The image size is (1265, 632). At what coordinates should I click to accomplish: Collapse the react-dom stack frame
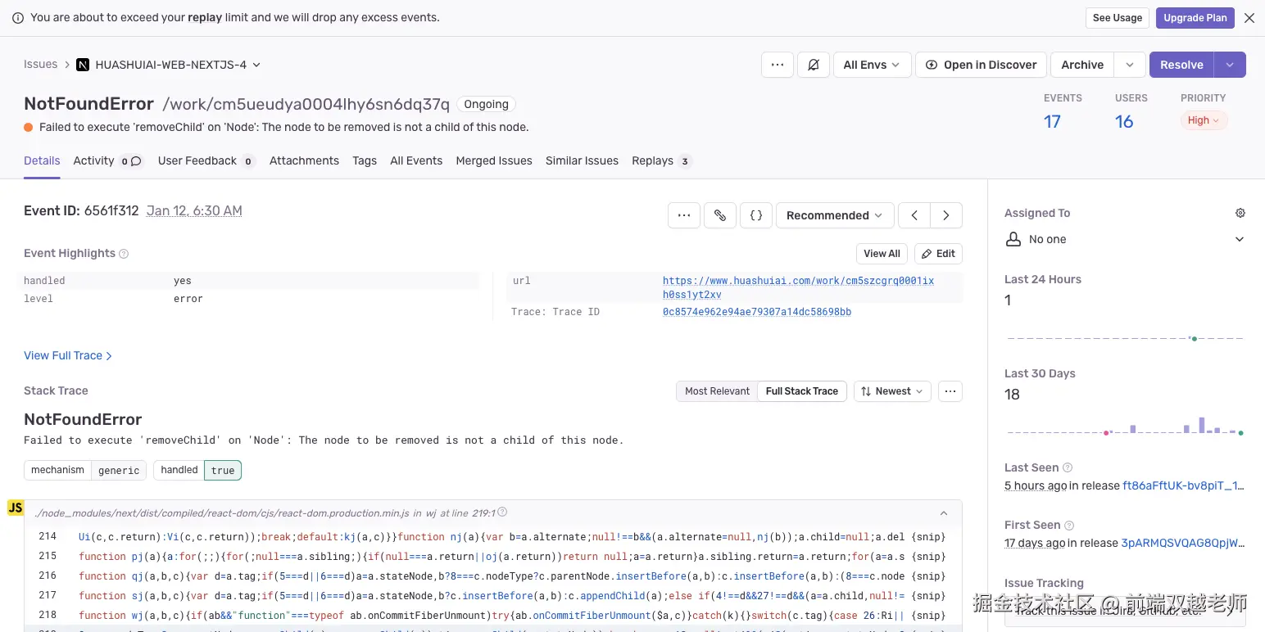tap(944, 513)
